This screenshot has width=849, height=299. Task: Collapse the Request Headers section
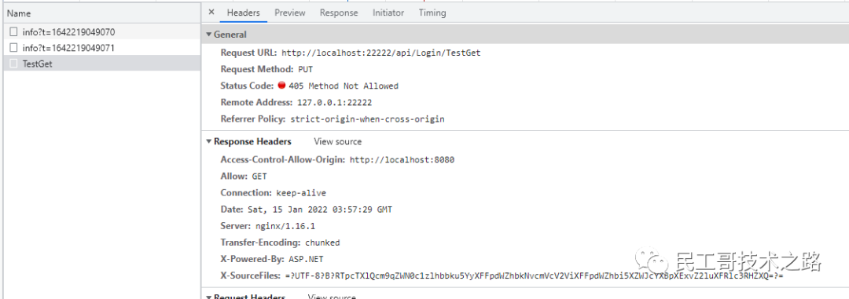pos(209,297)
